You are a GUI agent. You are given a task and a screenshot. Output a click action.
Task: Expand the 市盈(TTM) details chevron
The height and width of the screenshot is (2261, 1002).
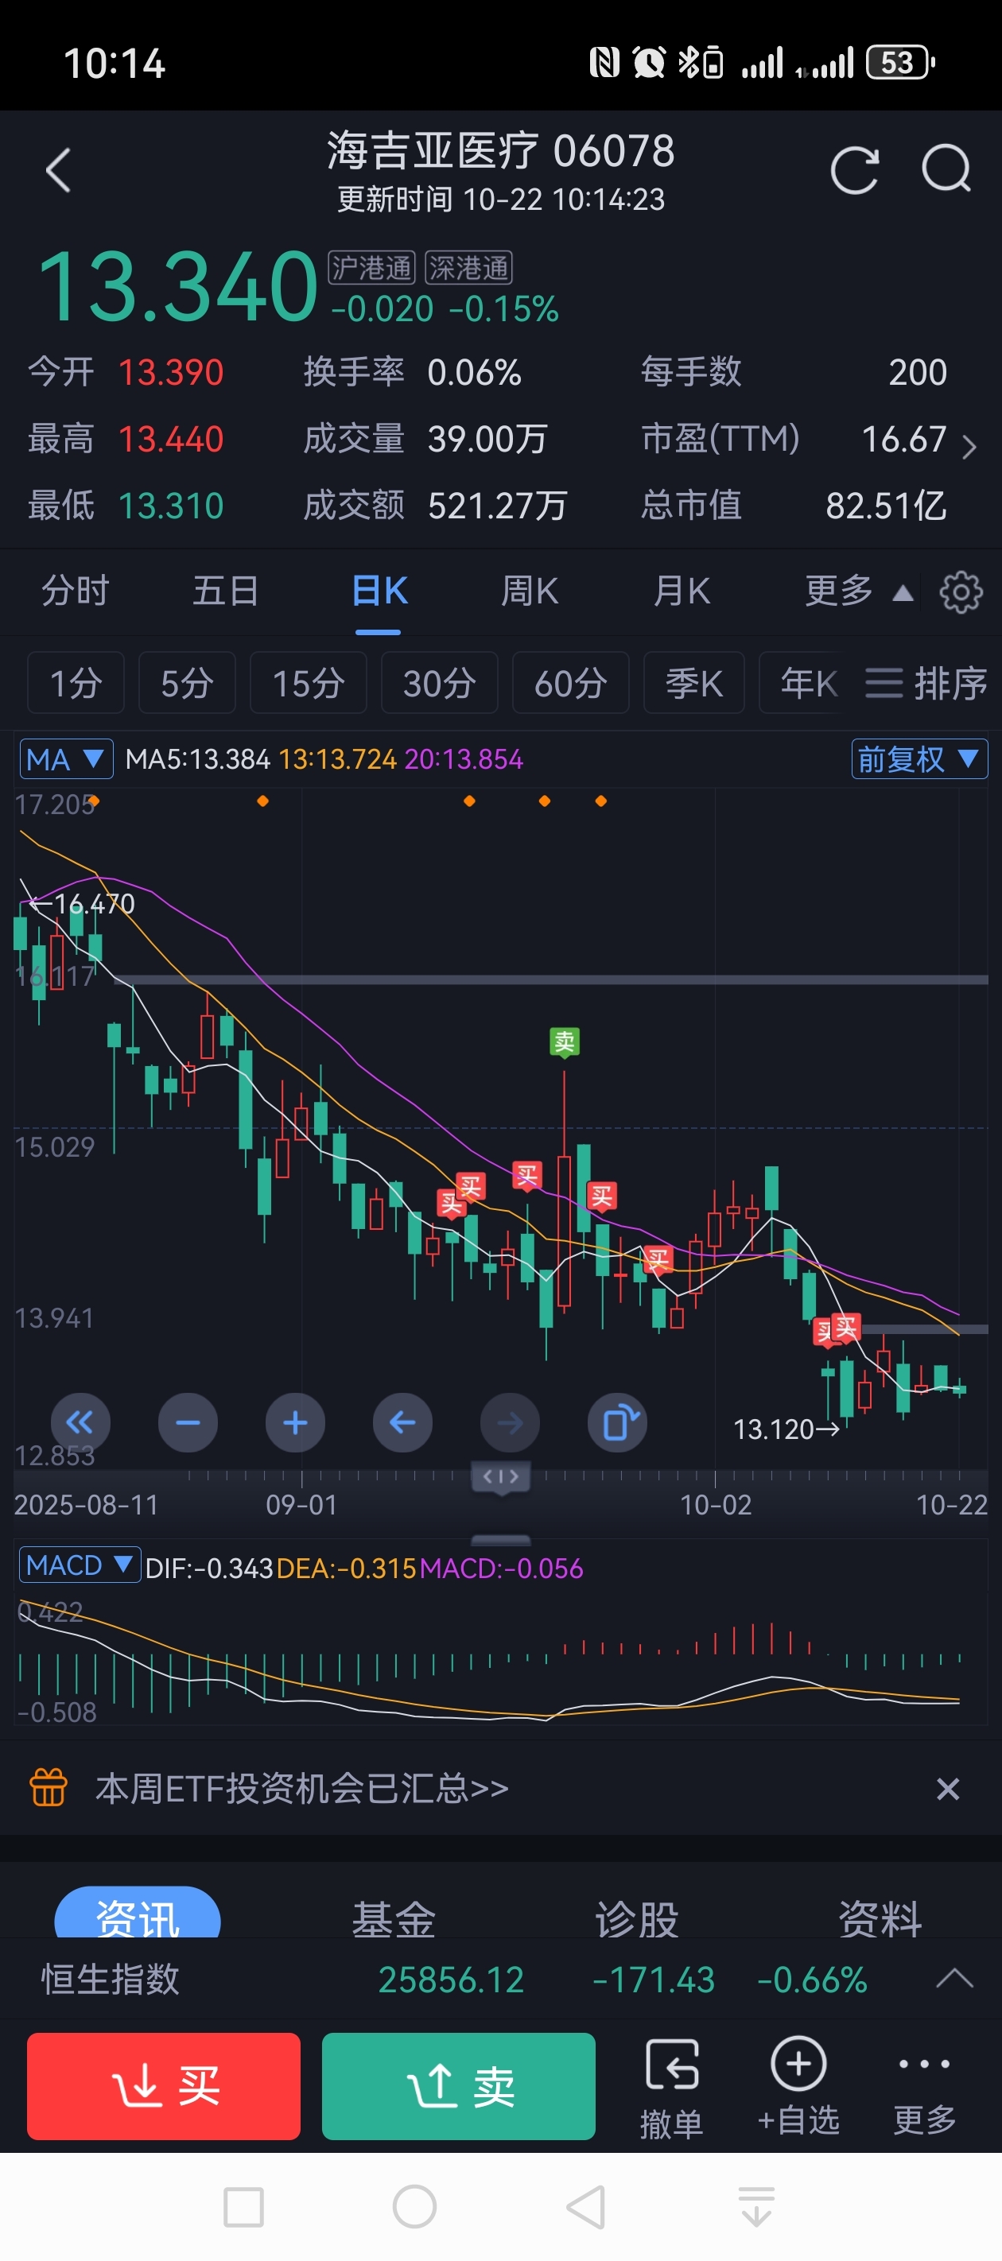(969, 447)
